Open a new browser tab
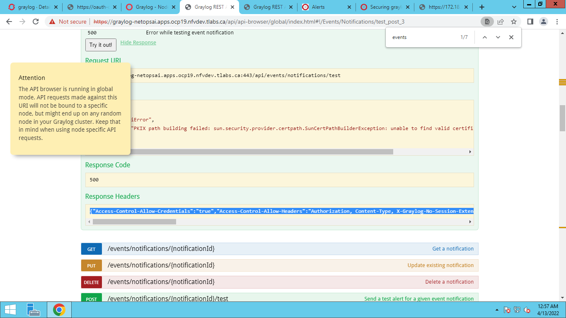566x318 pixels. coord(482,7)
